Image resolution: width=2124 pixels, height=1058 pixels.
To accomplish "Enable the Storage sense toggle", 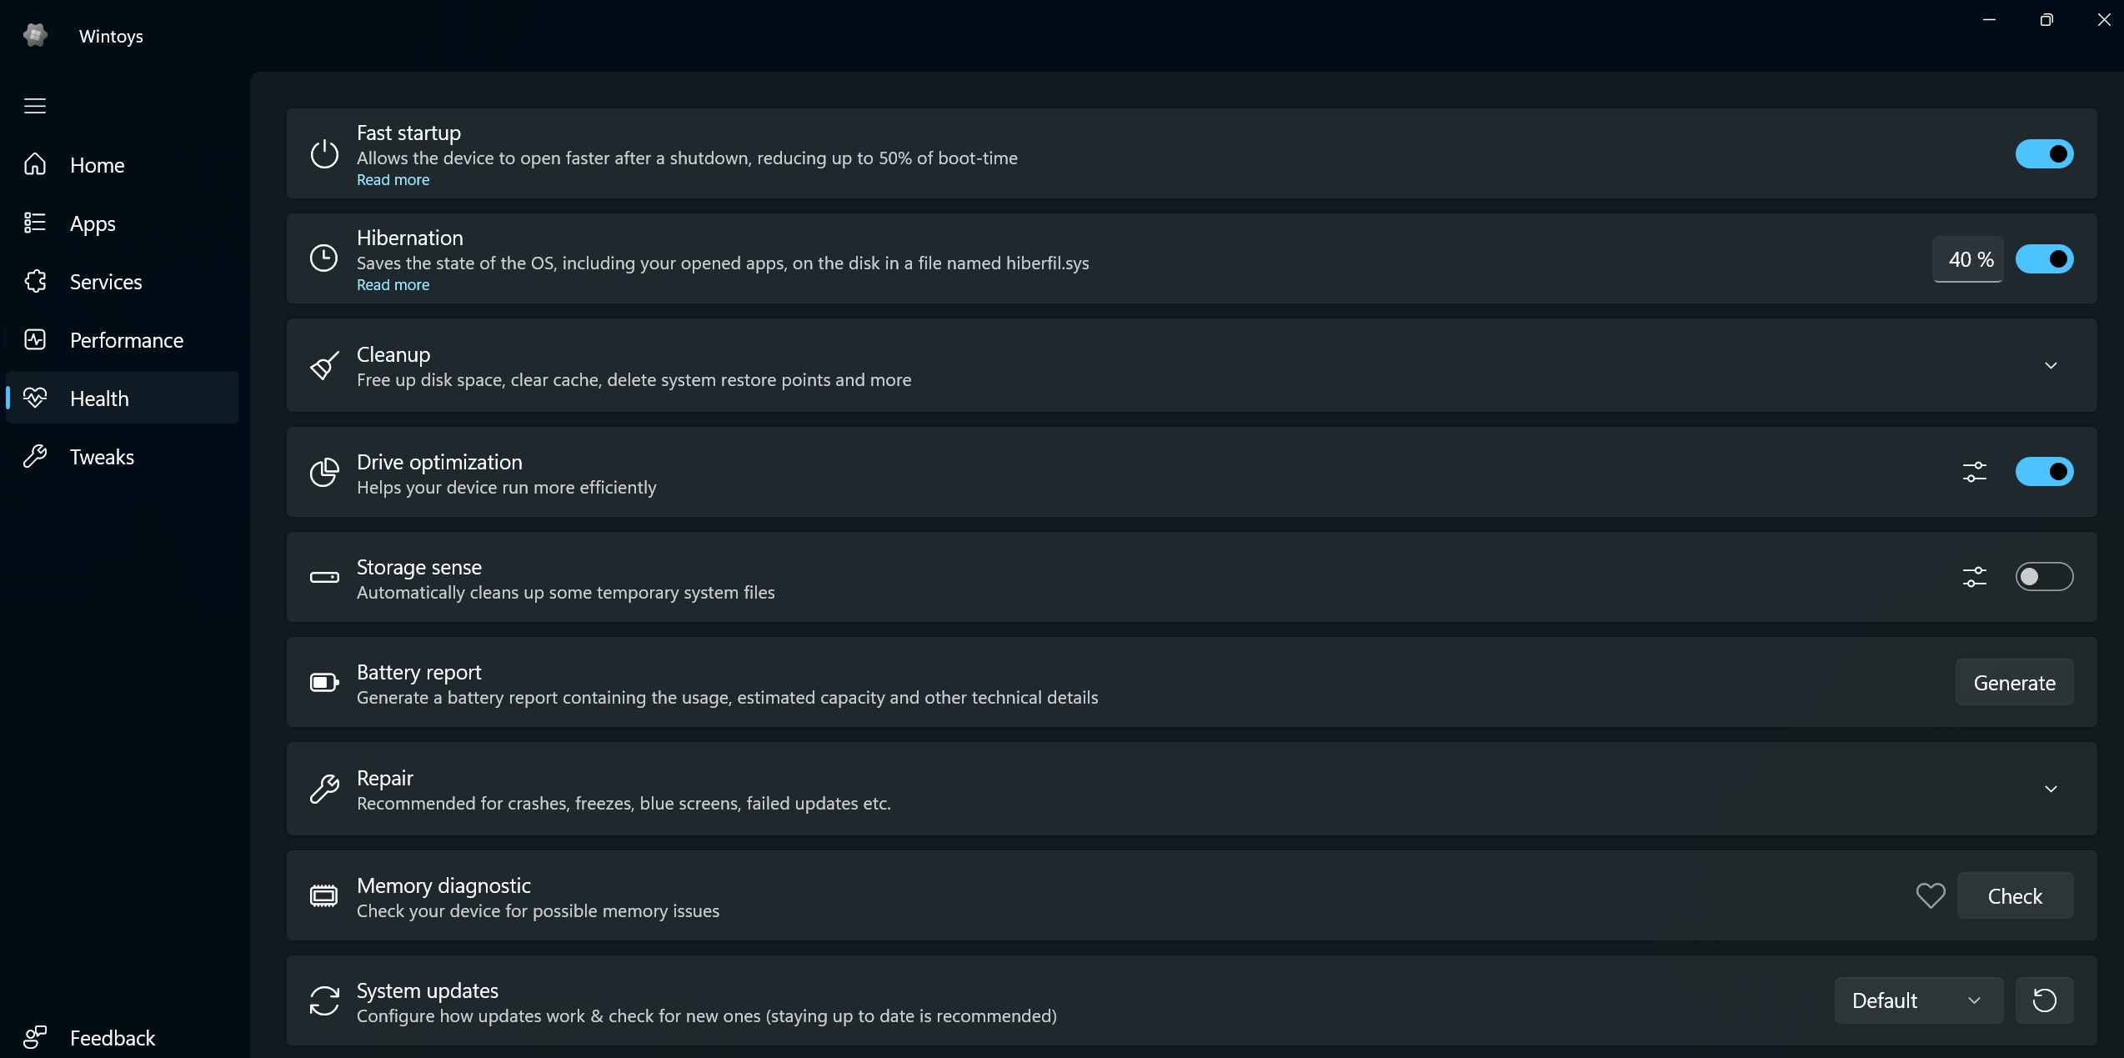I will (x=2044, y=577).
